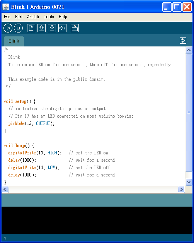This screenshot has width=194, height=243.
Task: Click the vertical scrollbar down arrow
Action: [189, 182]
